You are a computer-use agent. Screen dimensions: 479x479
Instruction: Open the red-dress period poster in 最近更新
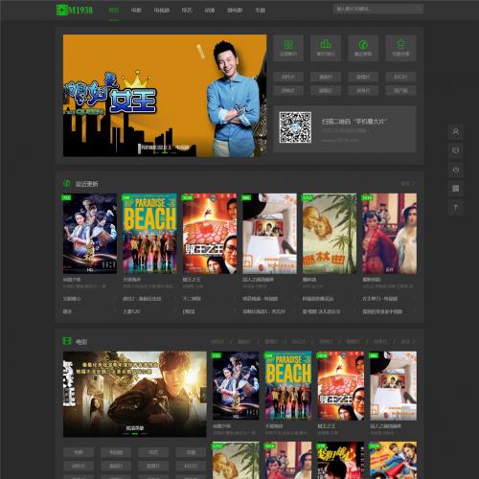pyautogui.click(x=389, y=234)
